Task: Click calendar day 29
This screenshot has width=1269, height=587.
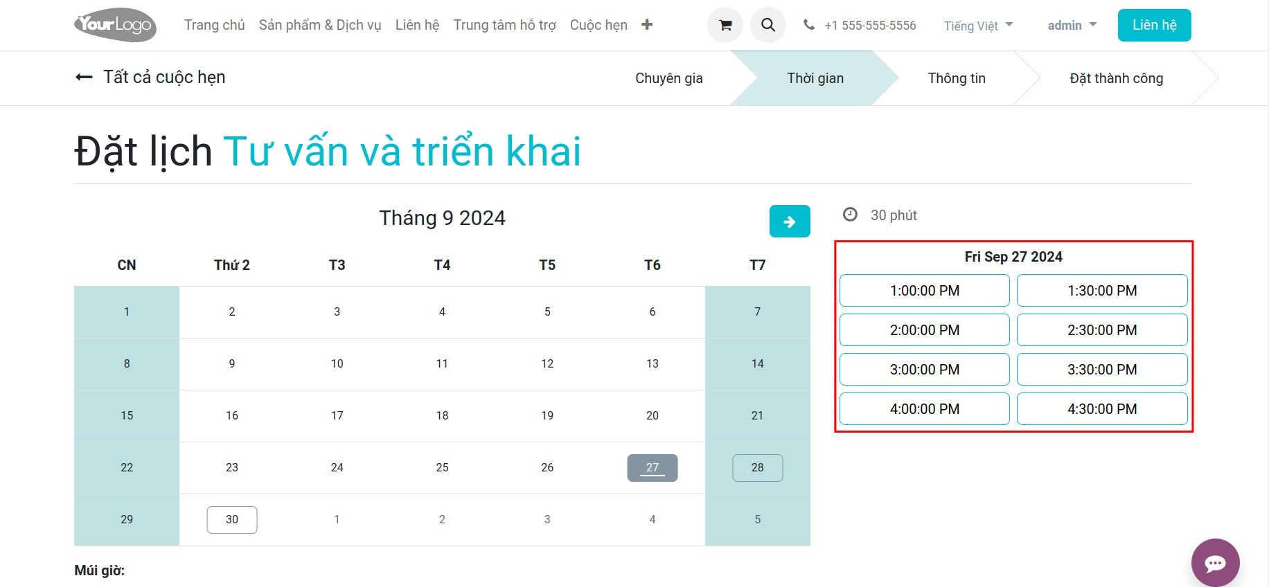Action: pos(127,520)
